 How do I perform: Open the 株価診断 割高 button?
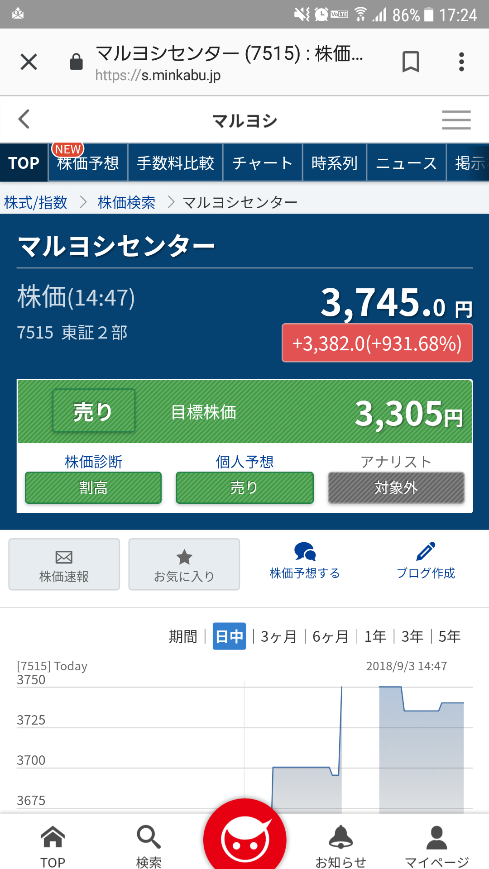point(93,487)
